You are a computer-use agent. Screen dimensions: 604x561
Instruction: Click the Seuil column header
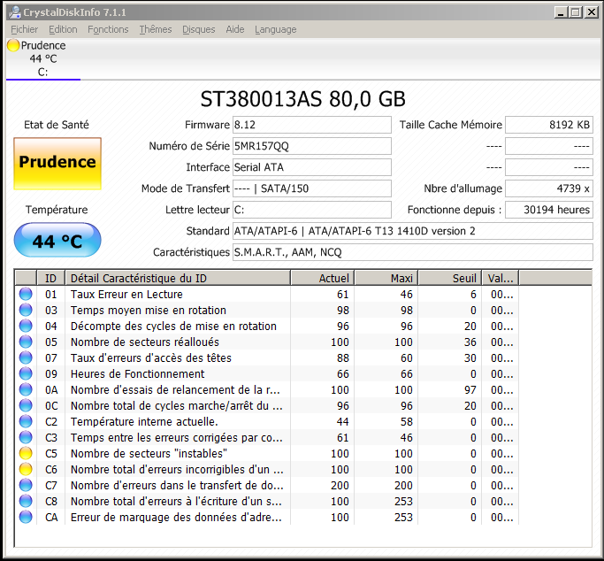(x=450, y=278)
